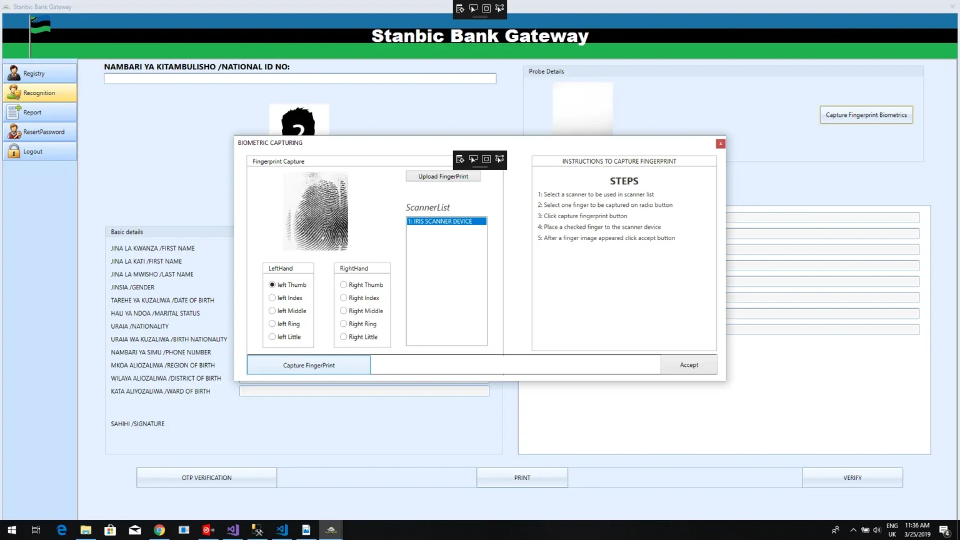Image resolution: width=960 pixels, height=540 pixels.
Task: Toggle track focused element on the Biometric Capturing dialog toolbar
Action: coord(499,159)
